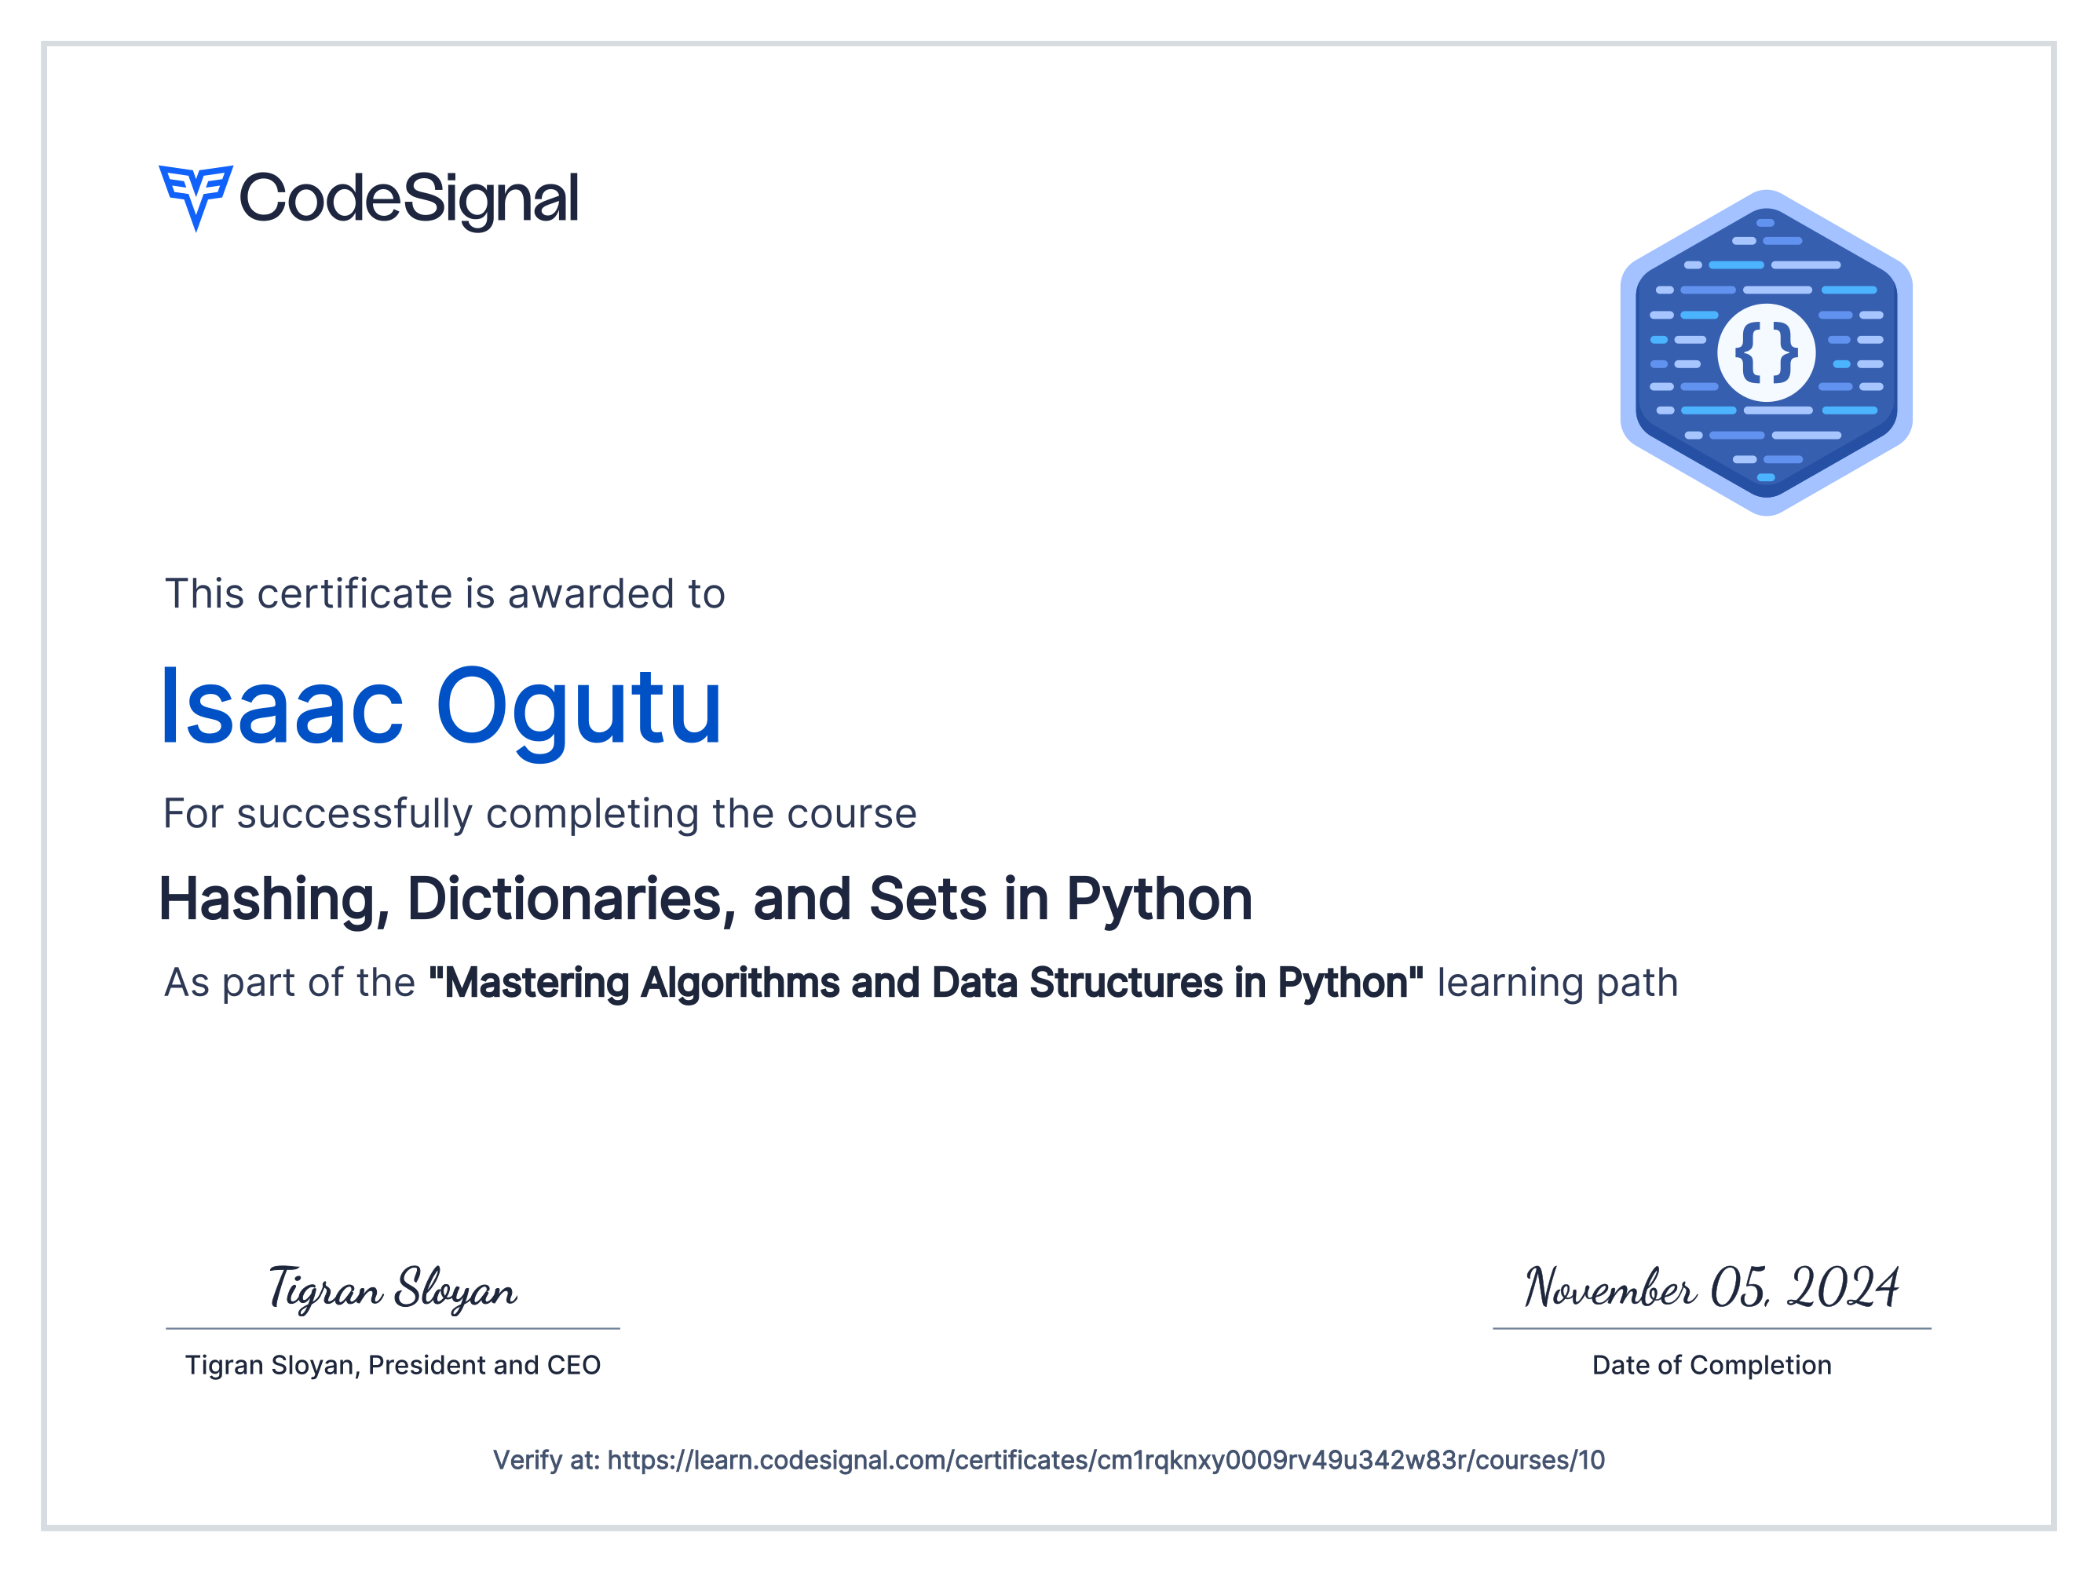Viewport: 2098px width, 1573px height.
Task: Open the certificate verification URL
Action: click(1106, 1459)
